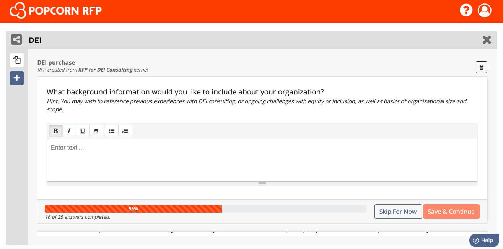Delete the DEI purchase with trash icon

(481, 67)
